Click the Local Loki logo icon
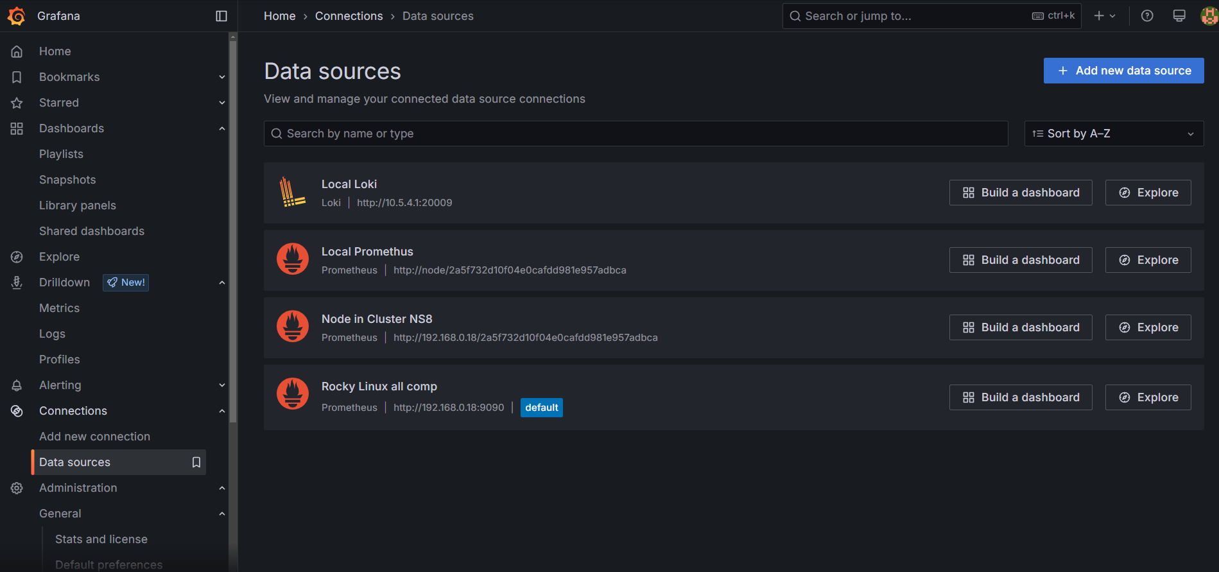 coord(293,193)
